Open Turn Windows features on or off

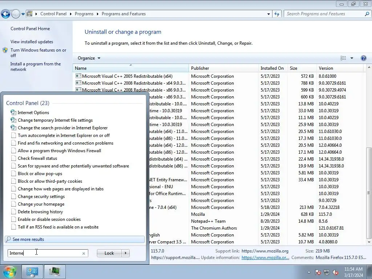click(39, 53)
